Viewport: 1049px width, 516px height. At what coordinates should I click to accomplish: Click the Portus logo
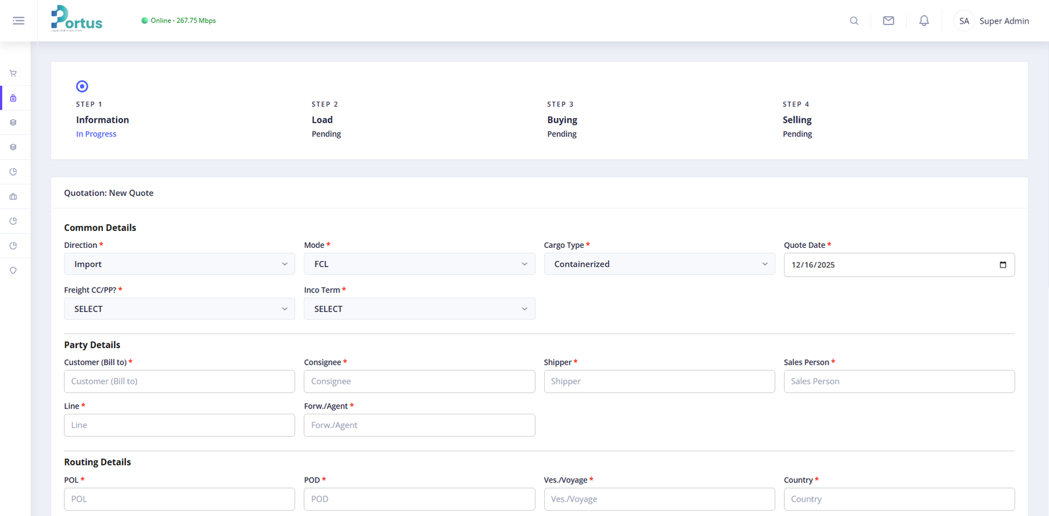[77, 19]
